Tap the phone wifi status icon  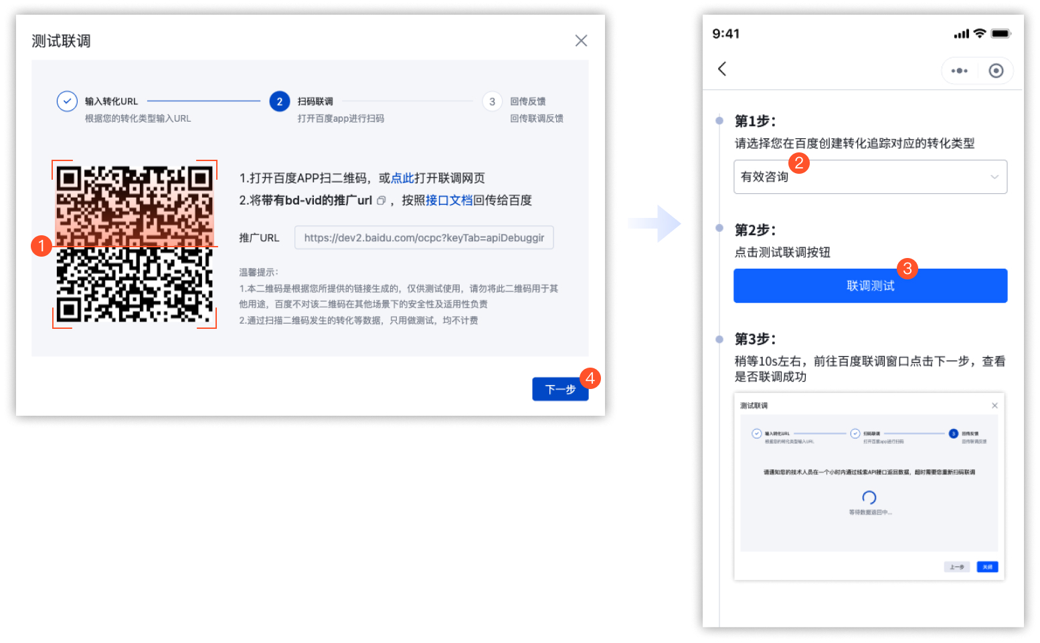pyautogui.click(x=980, y=33)
